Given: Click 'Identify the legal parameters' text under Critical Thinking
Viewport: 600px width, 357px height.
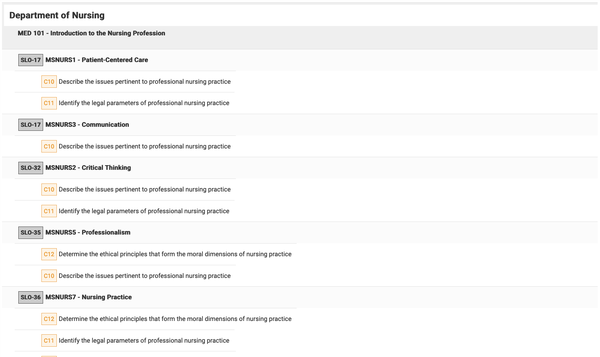Looking at the screenshot, I should (144, 211).
